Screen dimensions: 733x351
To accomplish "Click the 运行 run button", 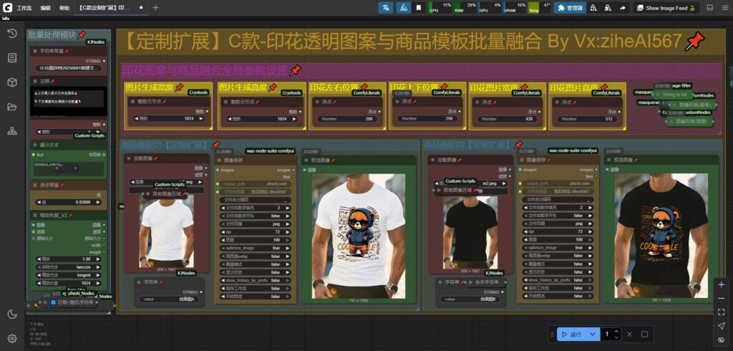I will (x=572, y=334).
